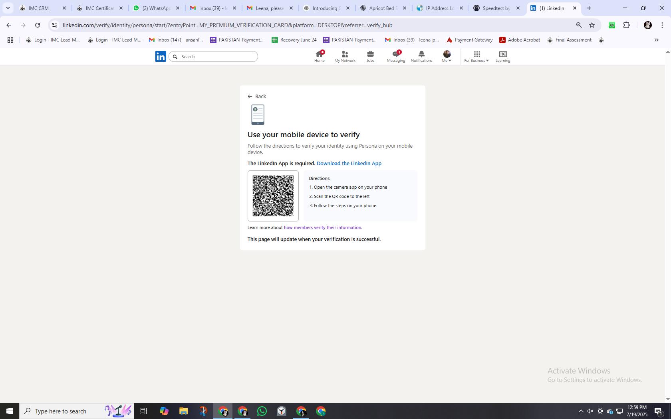Open the green extension icon
Image resolution: width=671 pixels, height=419 pixels.
point(612,25)
